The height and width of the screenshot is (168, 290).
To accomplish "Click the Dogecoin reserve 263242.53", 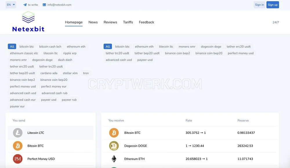I will click(245, 146).
